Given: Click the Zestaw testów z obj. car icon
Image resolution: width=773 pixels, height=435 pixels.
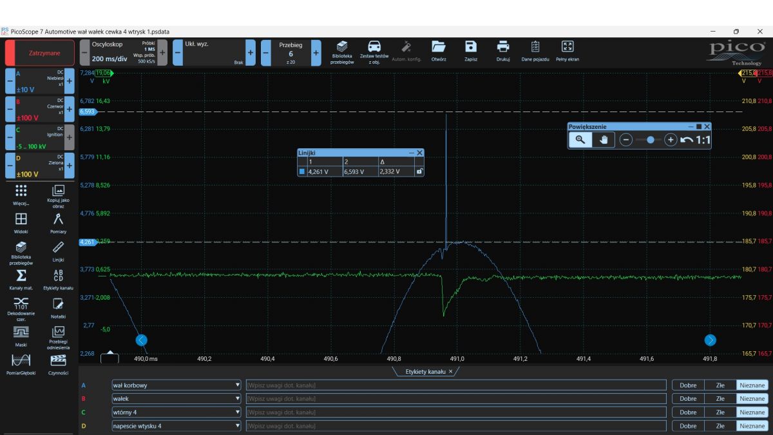Looking at the screenshot, I should (x=374, y=47).
